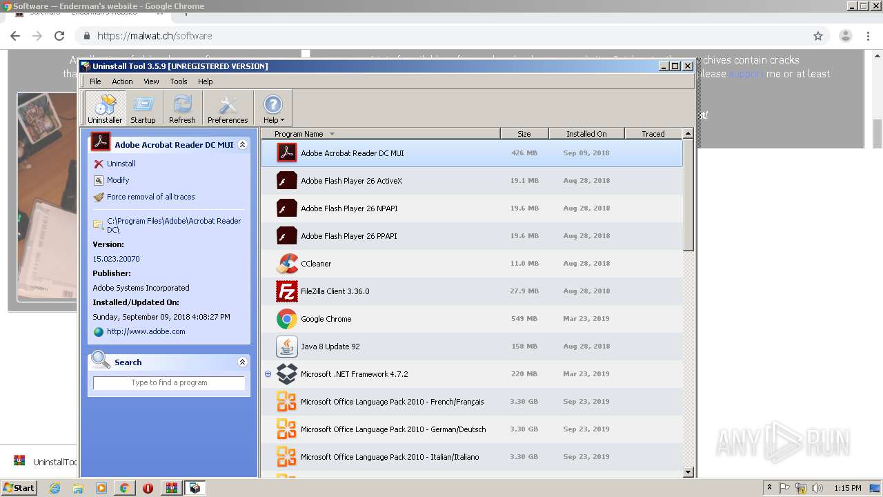Select the Office Language Pack Italian/Italiano icon

coord(287,456)
